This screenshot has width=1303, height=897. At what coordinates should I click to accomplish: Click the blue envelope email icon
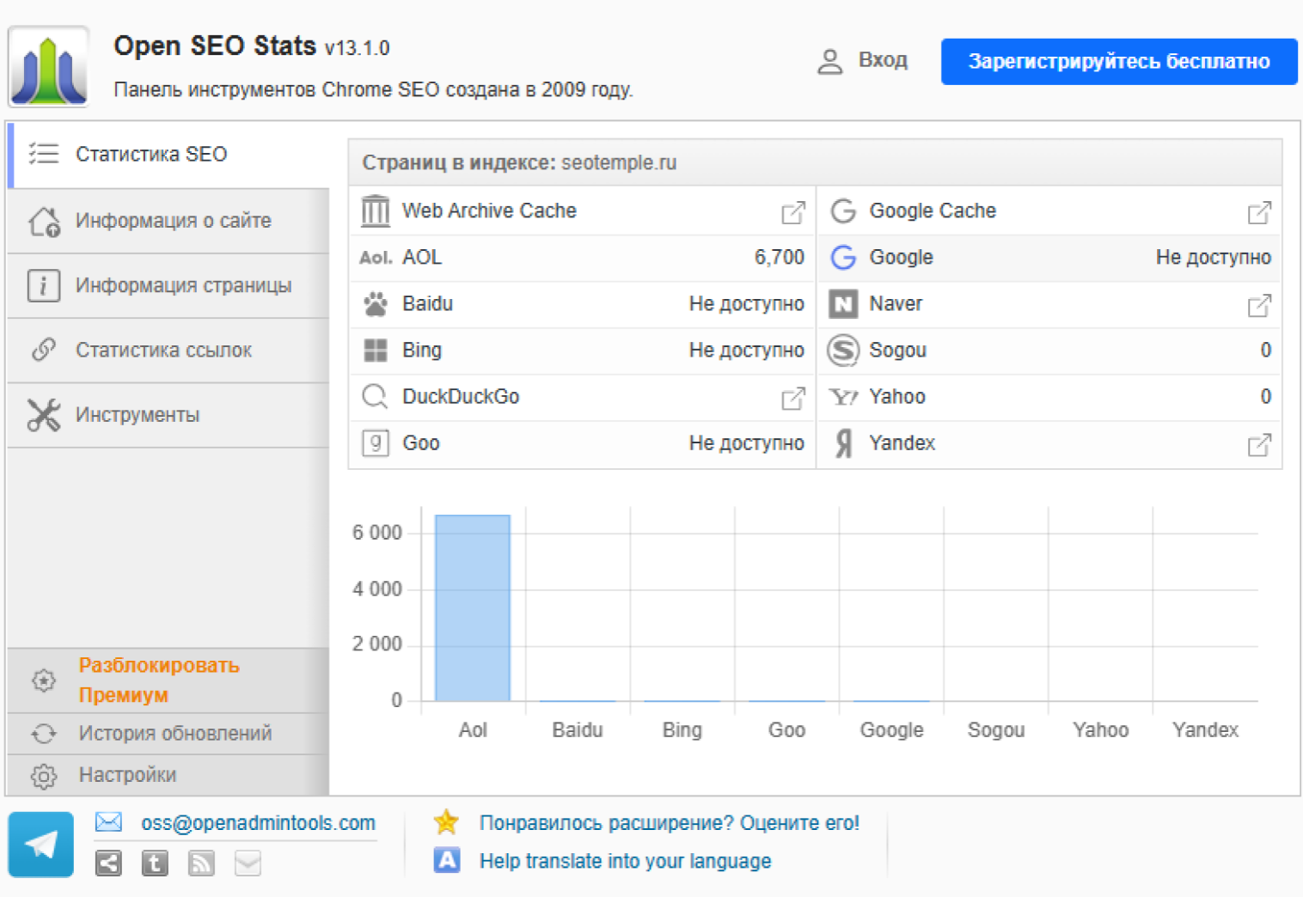click(x=108, y=822)
